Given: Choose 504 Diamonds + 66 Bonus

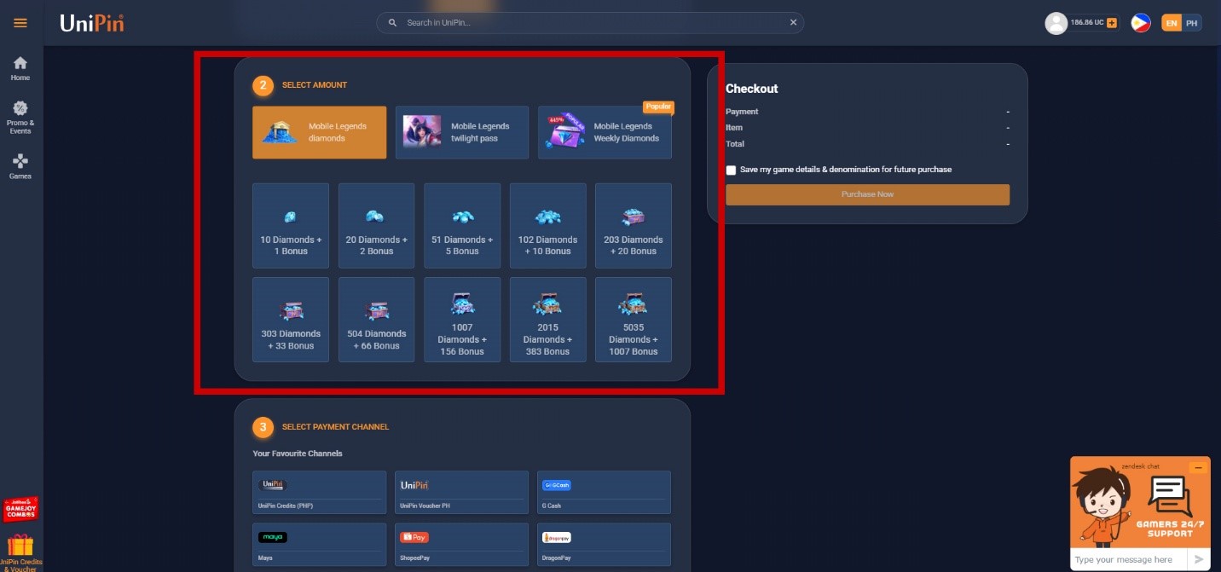Looking at the screenshot, I should pos(377,320).
